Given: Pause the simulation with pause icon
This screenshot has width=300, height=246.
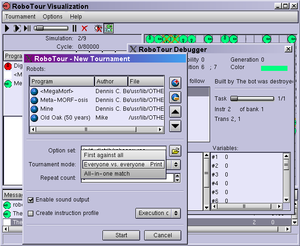Looking at the screenshot, I should tap(75, 28).
